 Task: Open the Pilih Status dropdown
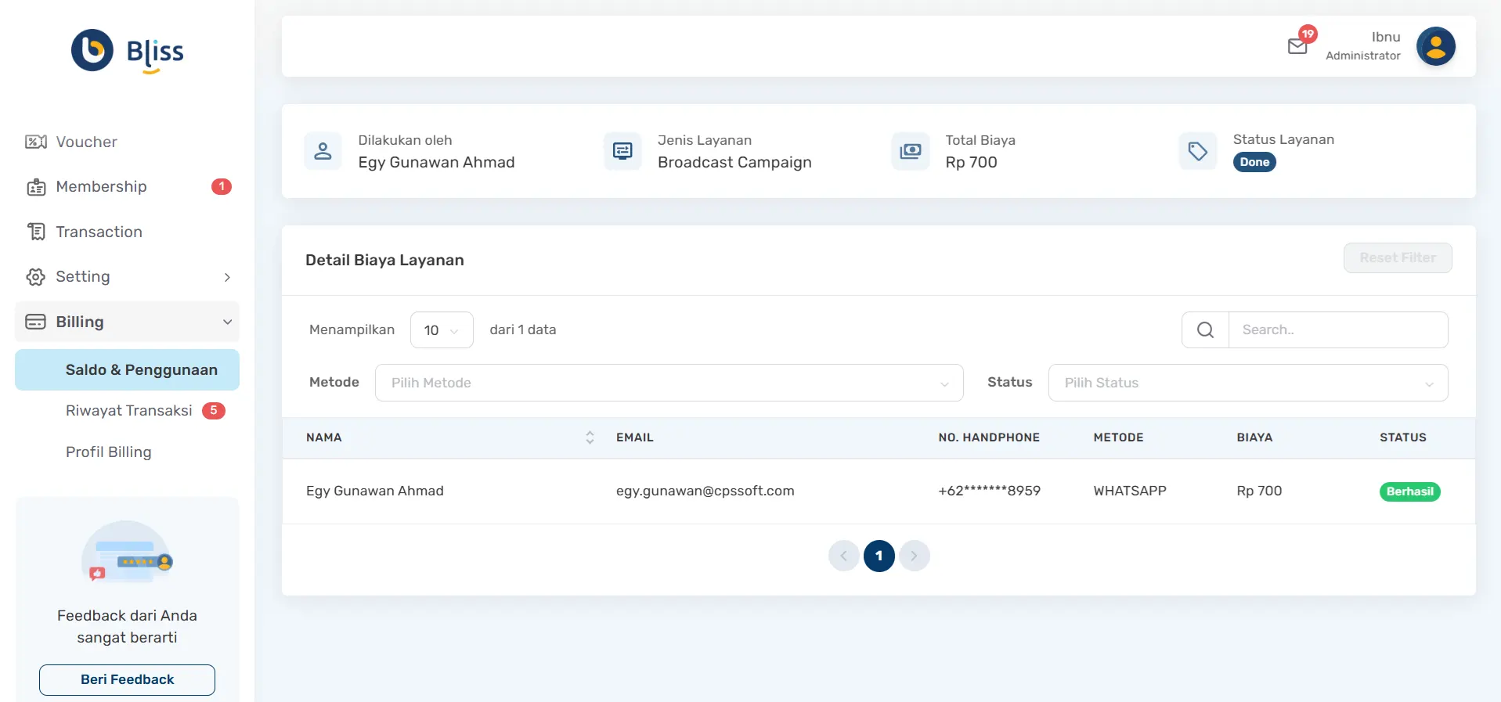pyautogui.click(x=1247, y=383)
